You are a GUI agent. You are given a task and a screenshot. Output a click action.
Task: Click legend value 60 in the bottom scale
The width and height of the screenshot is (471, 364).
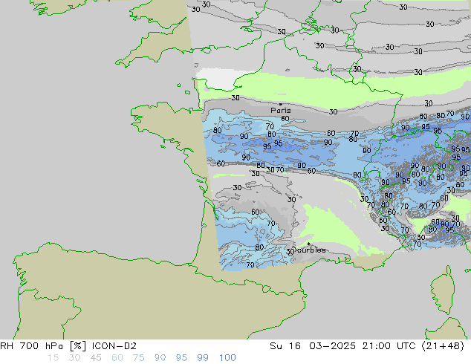pos(117,358)
